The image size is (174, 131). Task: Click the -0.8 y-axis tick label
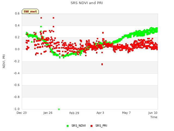coord(17,97)
